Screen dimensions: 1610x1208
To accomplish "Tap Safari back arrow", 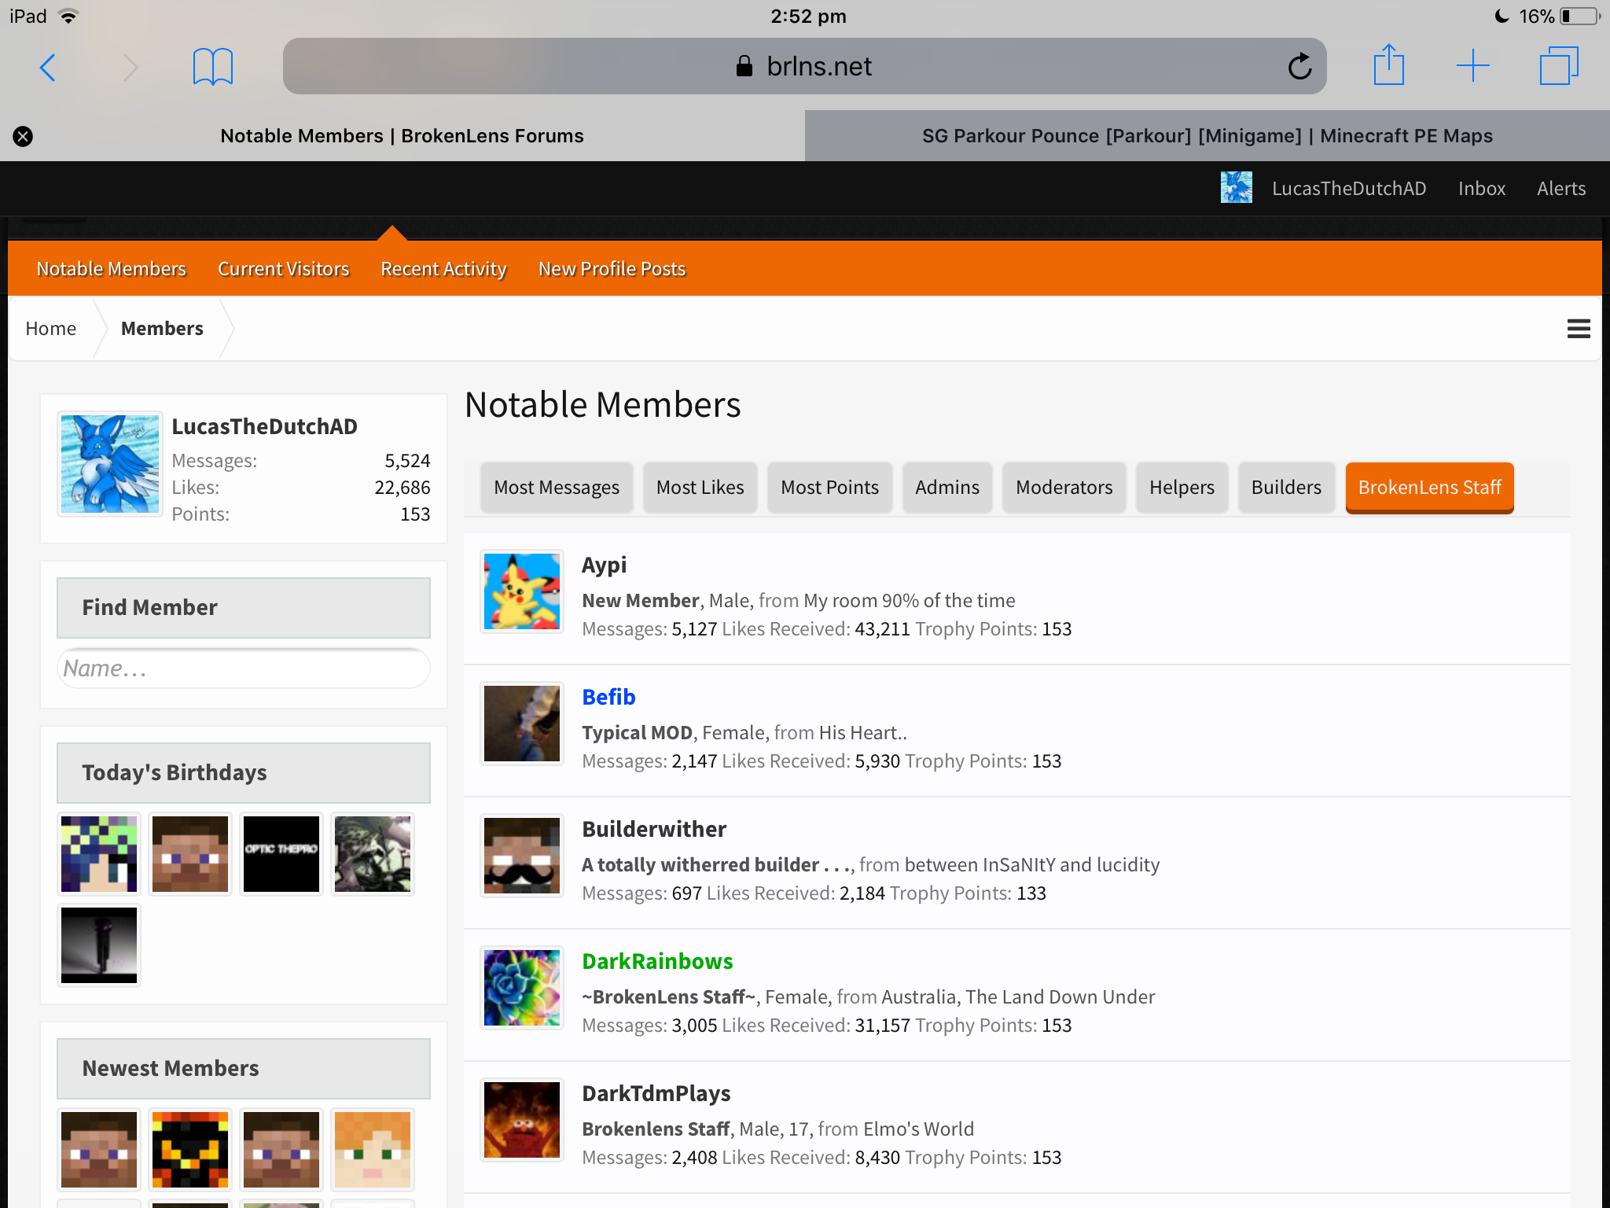I will 48,68.
